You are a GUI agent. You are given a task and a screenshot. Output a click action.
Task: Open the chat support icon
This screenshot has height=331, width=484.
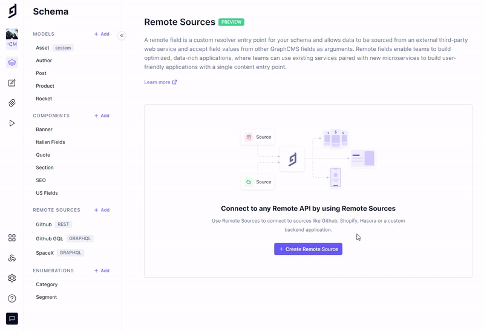click(x=12, y=318)
